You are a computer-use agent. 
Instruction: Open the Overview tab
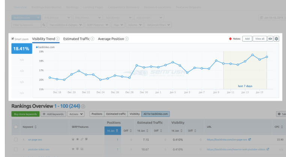point(20,7)
